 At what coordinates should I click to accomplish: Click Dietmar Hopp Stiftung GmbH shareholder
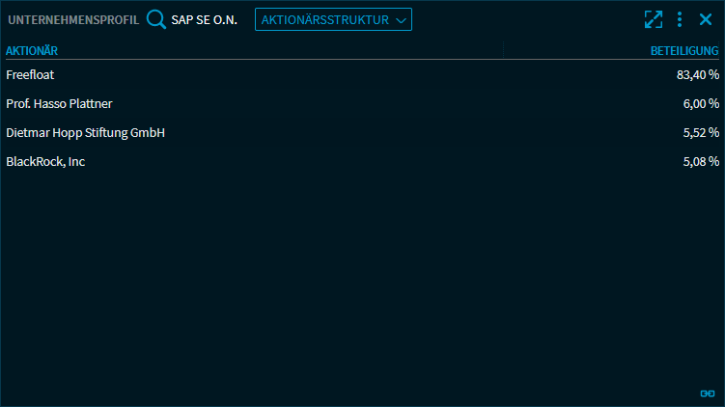click(x=85, y=132)
